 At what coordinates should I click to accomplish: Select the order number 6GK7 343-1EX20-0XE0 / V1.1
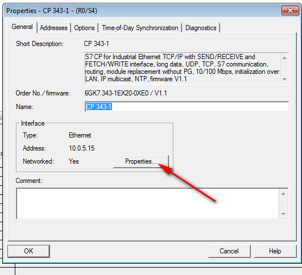(126, 93)
